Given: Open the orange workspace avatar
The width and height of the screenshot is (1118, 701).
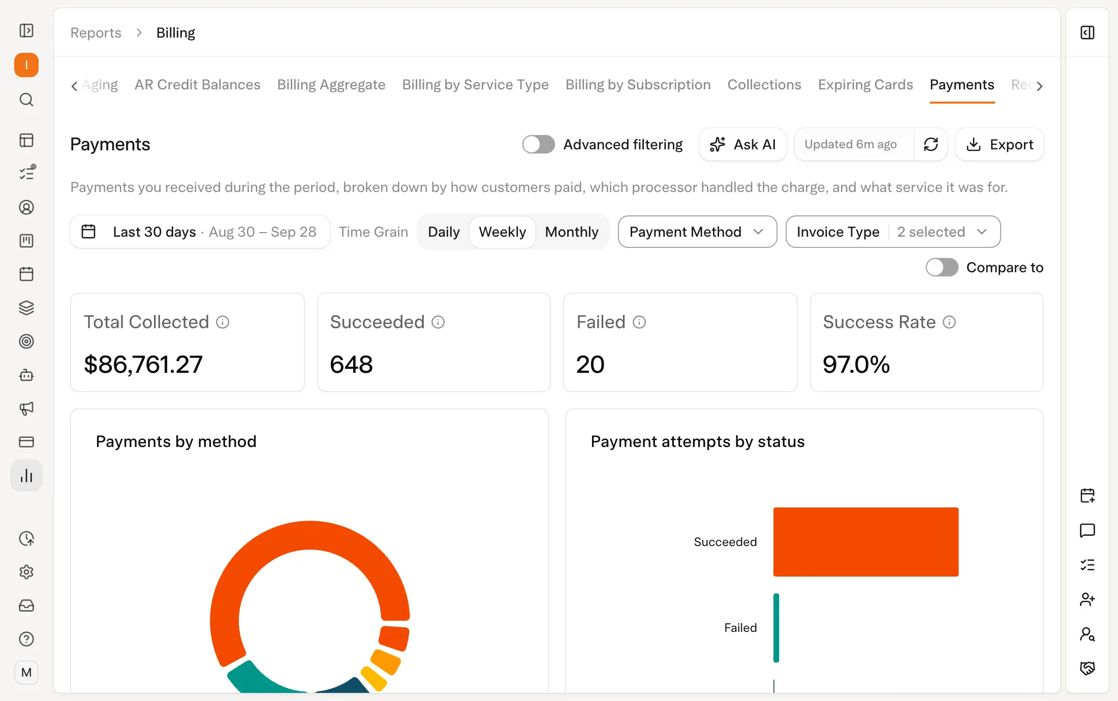Looking at the screenshot, I should click(x=26, y=65).
